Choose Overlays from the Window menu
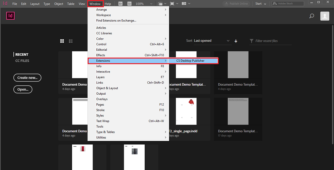 click(128, 99)
